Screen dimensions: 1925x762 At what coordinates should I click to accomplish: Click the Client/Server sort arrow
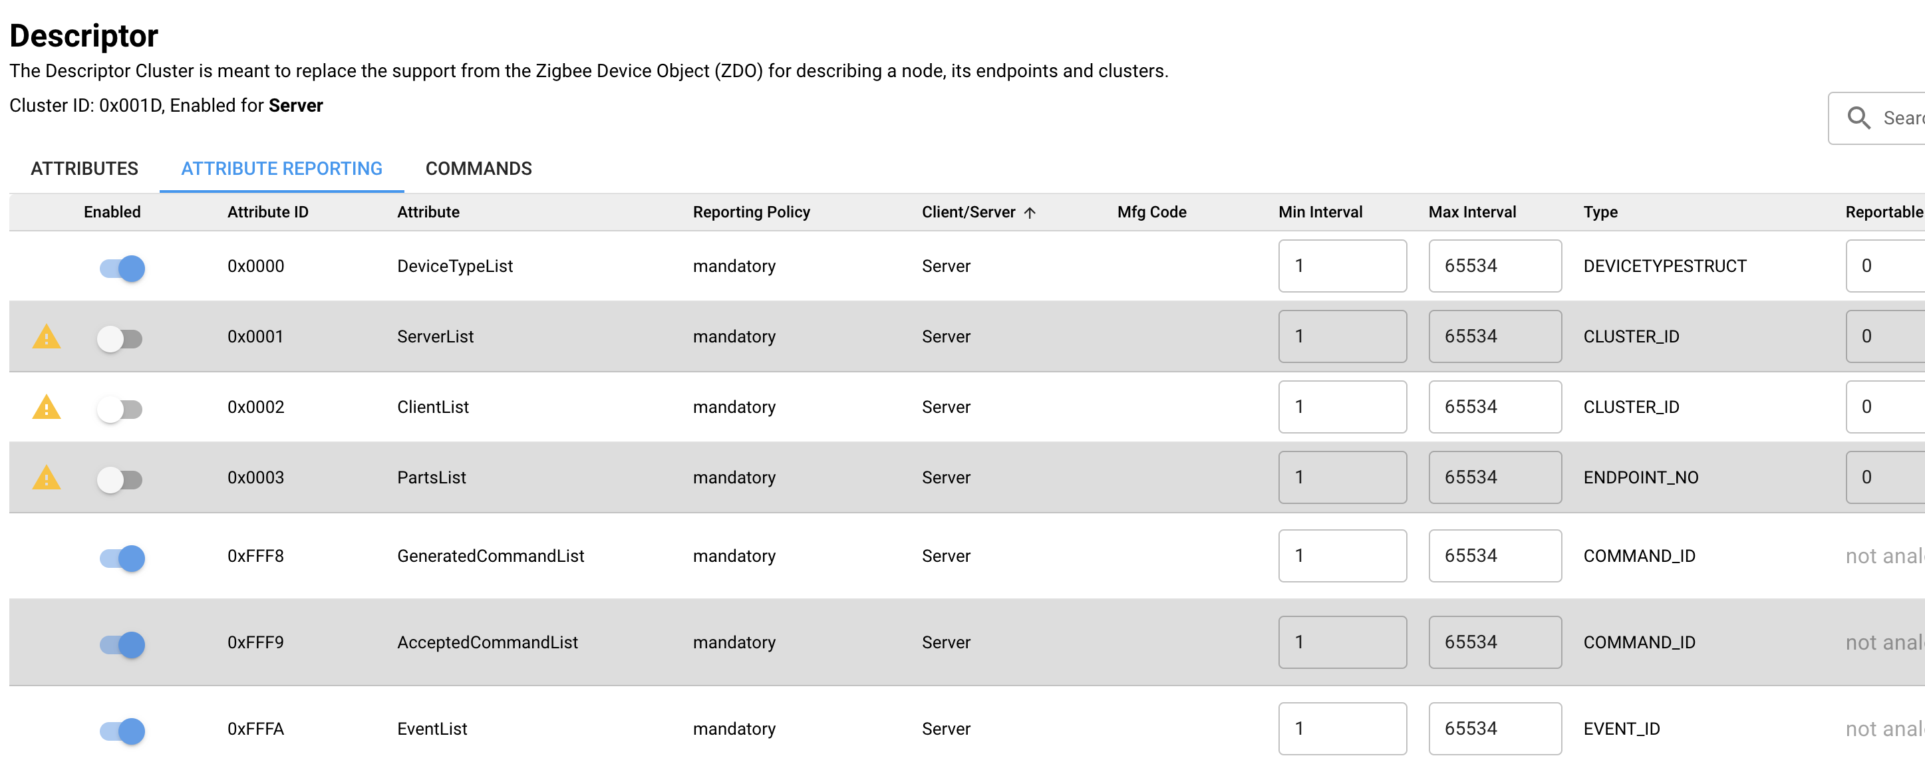click(1030, 213)
